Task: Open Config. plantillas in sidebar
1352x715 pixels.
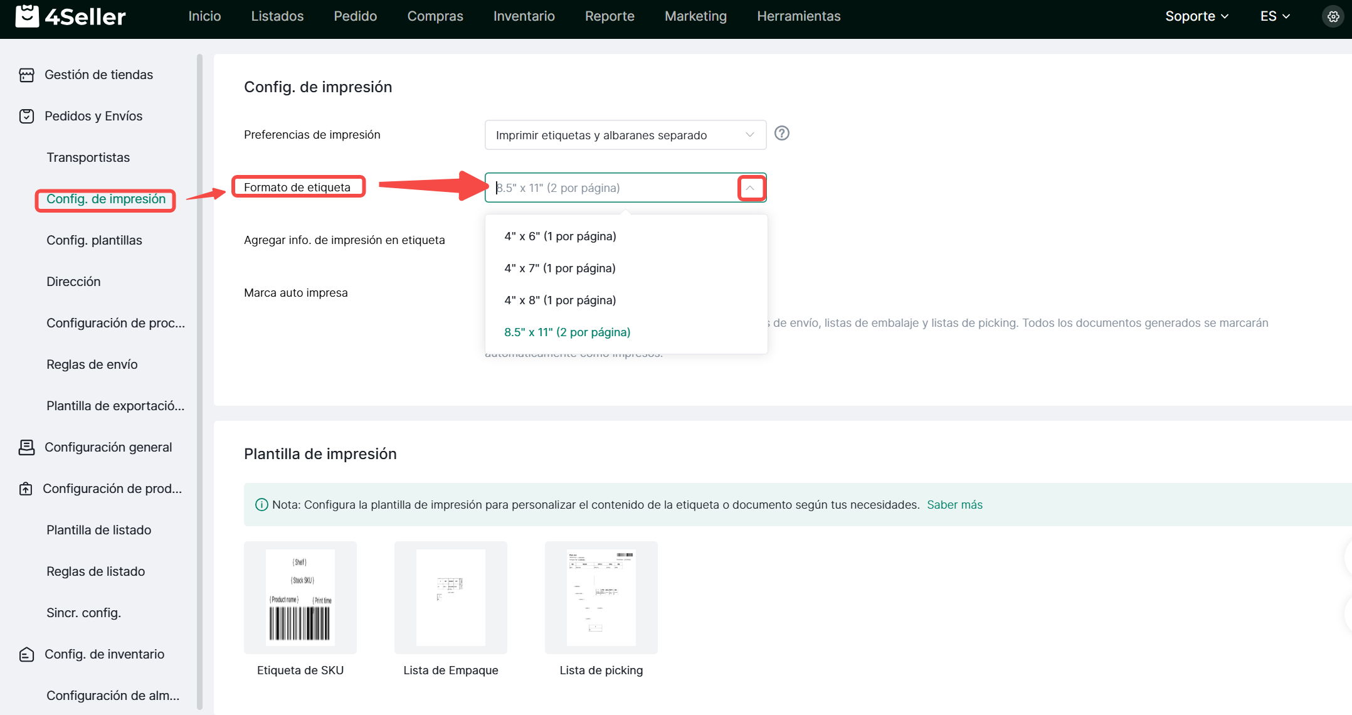Action: [94, 240]
